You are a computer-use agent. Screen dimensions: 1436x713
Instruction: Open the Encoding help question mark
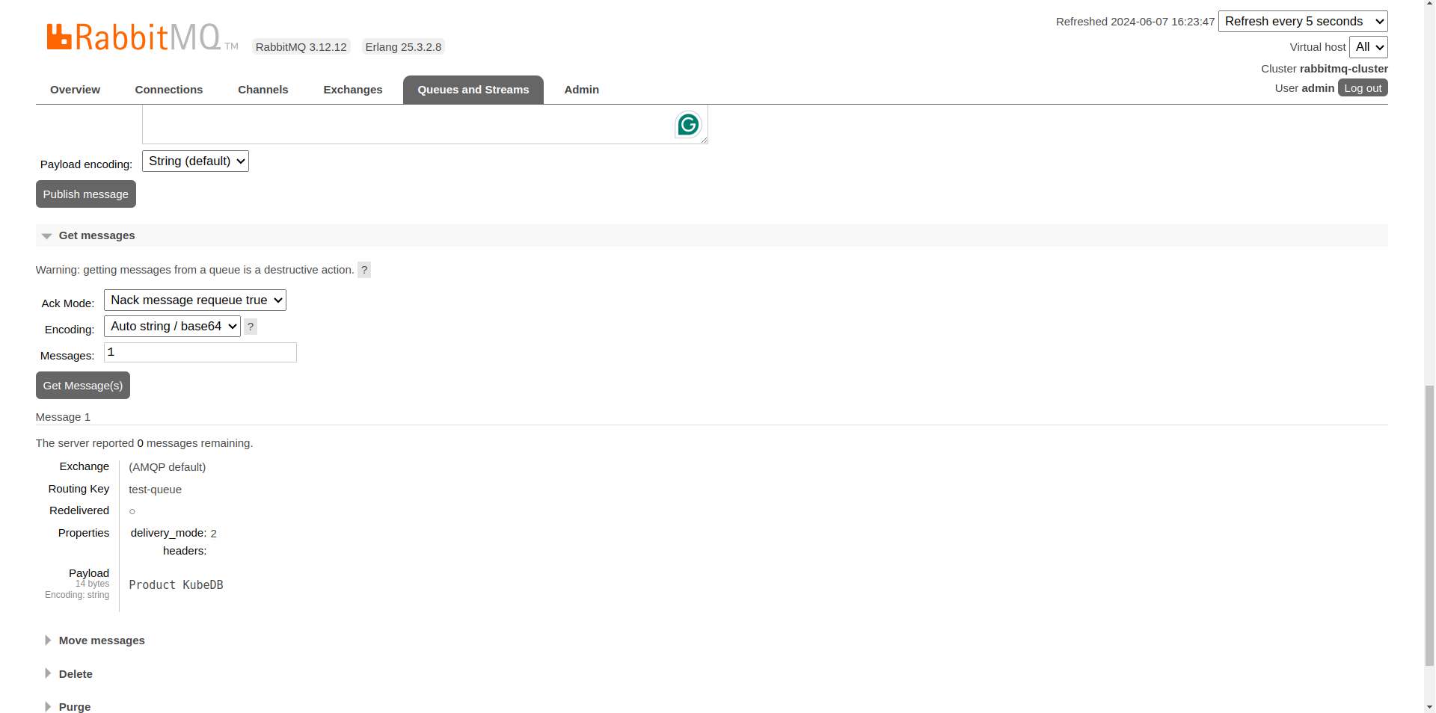(251, 327)
